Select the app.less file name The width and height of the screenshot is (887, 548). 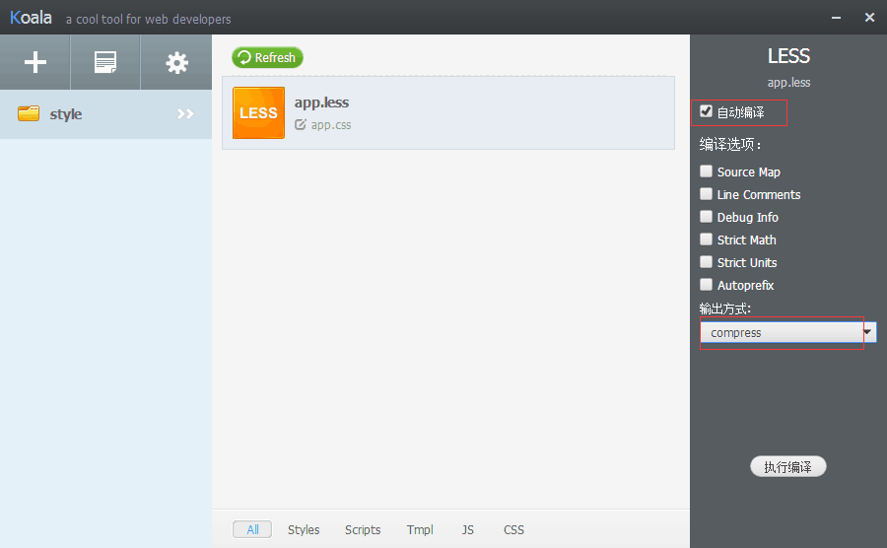(x=321, y=103)
